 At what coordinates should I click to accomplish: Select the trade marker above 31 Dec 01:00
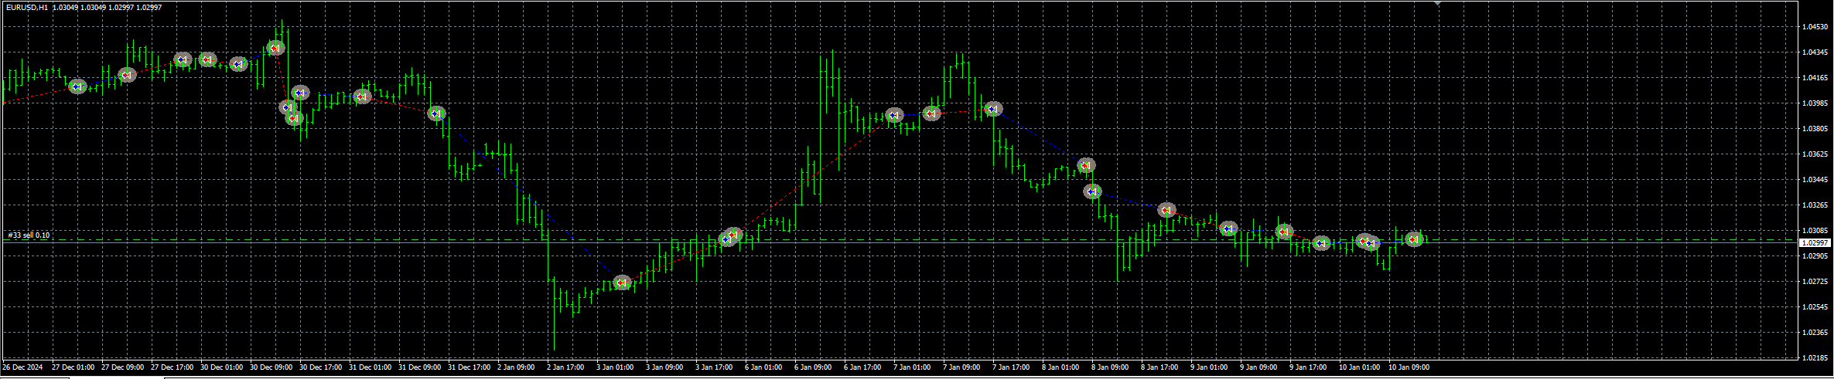pos(362,96)
